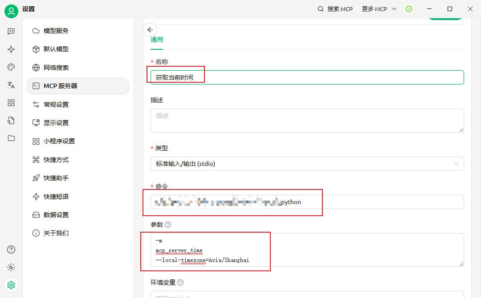Select 模型服务 in the settings menu
This screenshot has width=481, height=298.
pyautogui.click(x=56, y=31)
